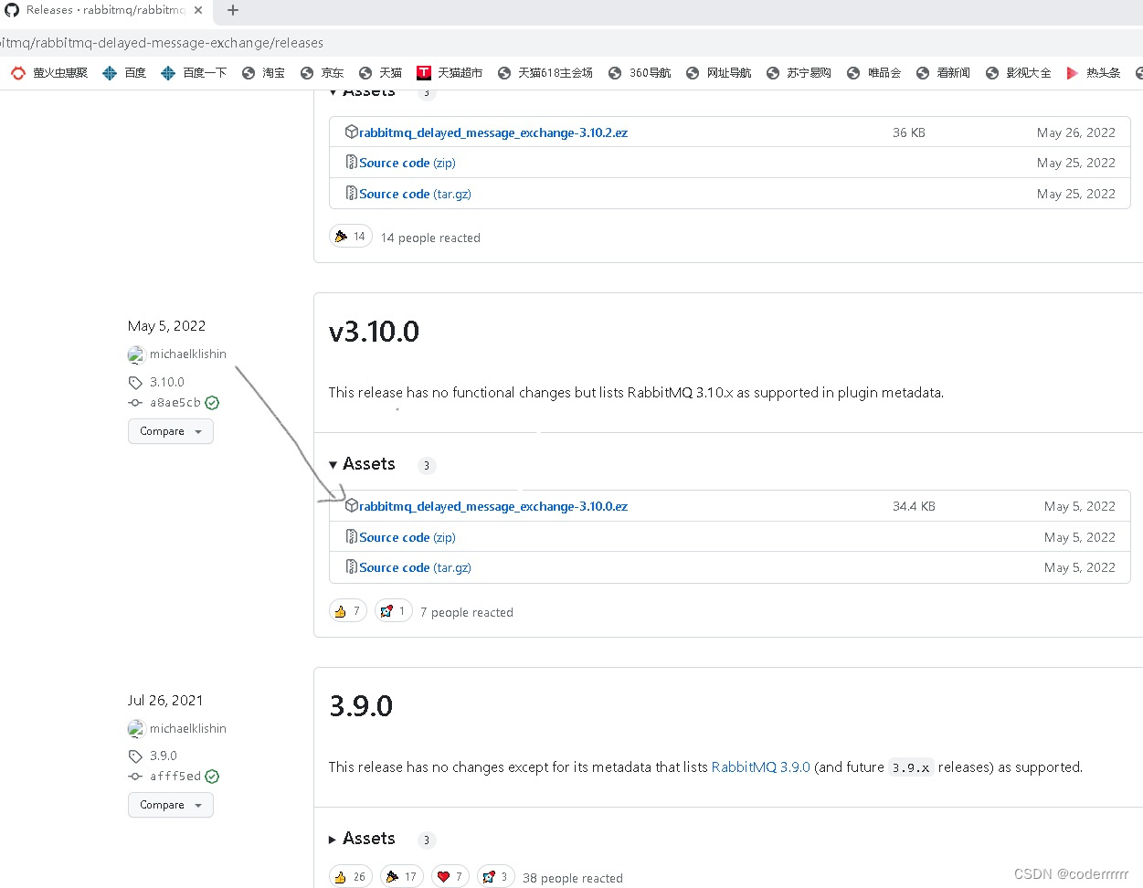Click package icon for 3.10.0.ez asset
Viewport: 1143px width, 888px height.
point(351,505)
